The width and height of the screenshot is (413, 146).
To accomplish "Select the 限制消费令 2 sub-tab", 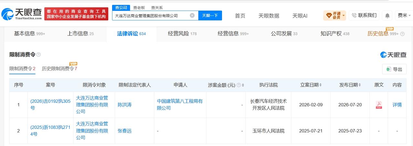I will pos(22,68).
